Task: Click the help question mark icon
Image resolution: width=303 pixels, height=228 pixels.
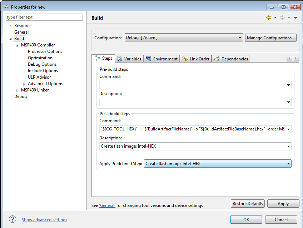Action: tap(13, 219)
